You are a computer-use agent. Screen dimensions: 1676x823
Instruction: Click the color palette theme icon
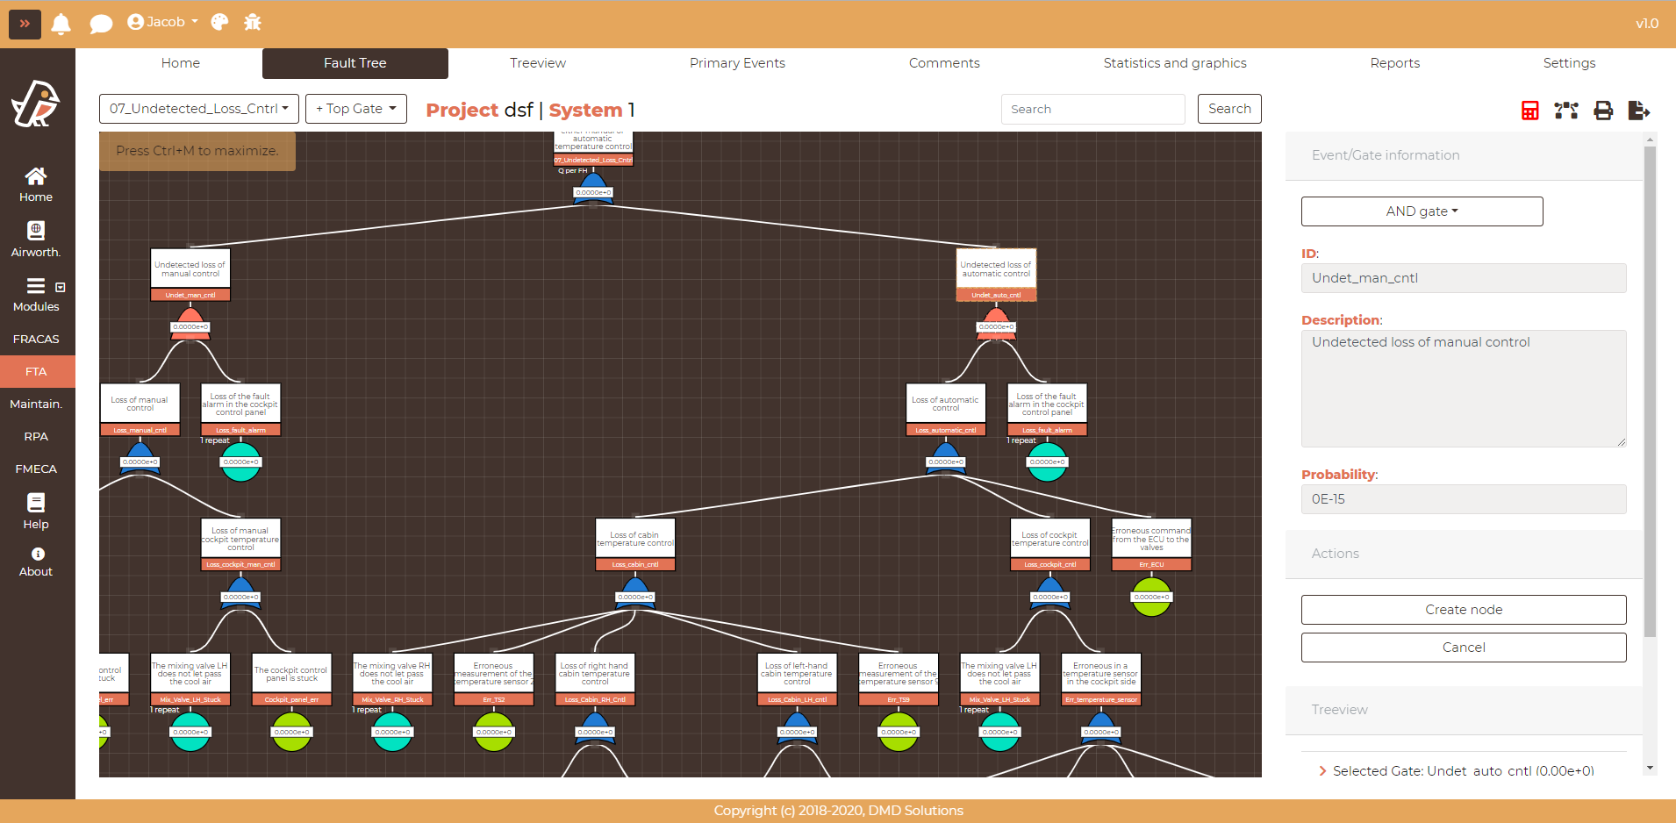click(219, 23)
